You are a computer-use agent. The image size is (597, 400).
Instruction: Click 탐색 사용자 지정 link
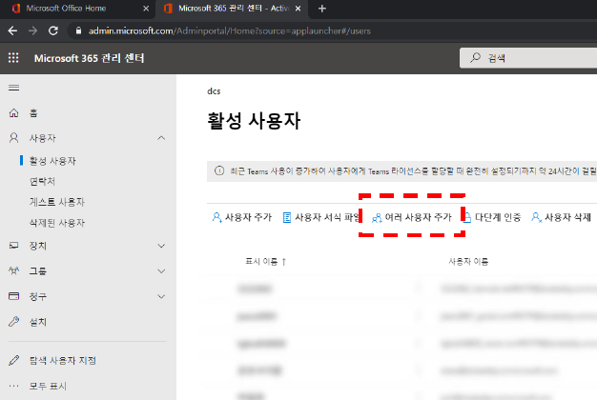[x=63, y=360]
